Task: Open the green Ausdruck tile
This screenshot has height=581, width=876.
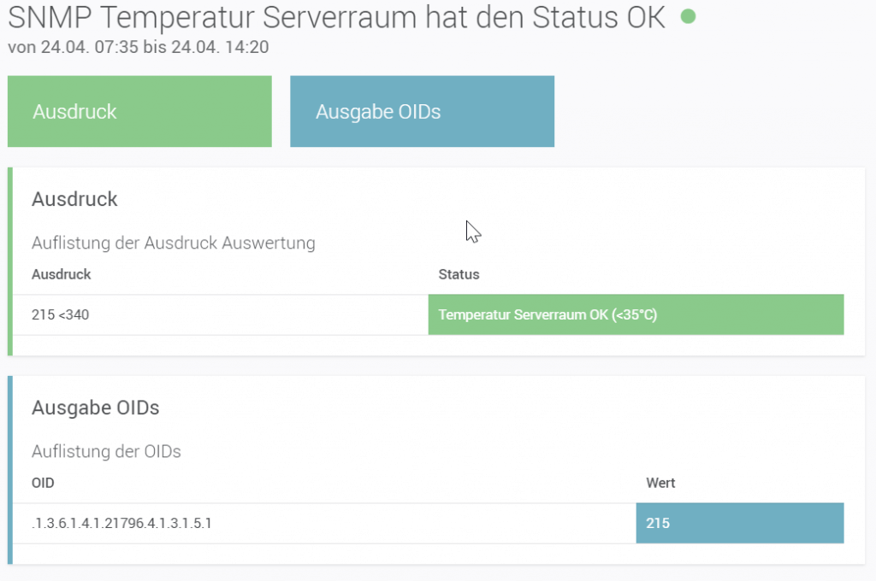Action: [x=139, y=112]
